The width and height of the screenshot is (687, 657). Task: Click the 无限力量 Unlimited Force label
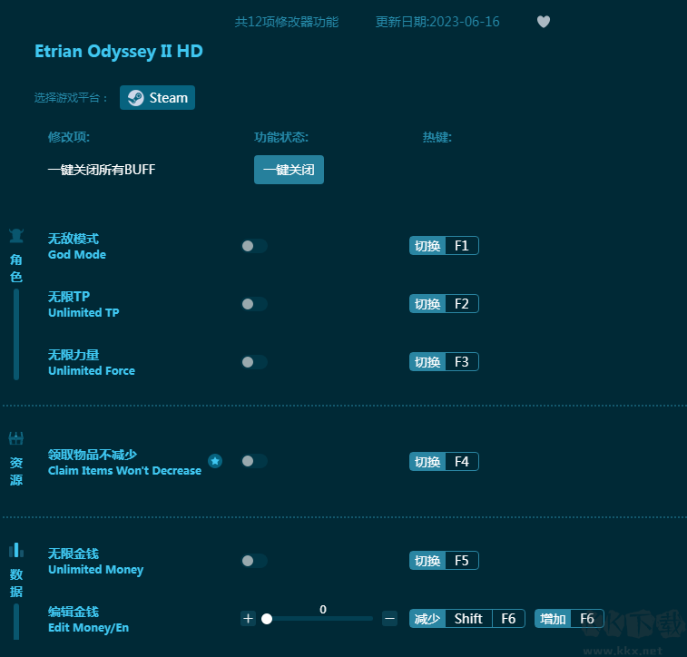(x=92, y=362)
